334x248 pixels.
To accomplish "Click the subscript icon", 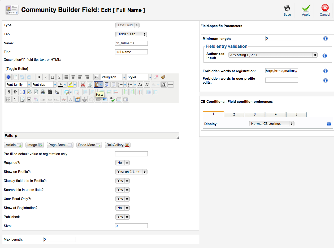I will point(140,84).
